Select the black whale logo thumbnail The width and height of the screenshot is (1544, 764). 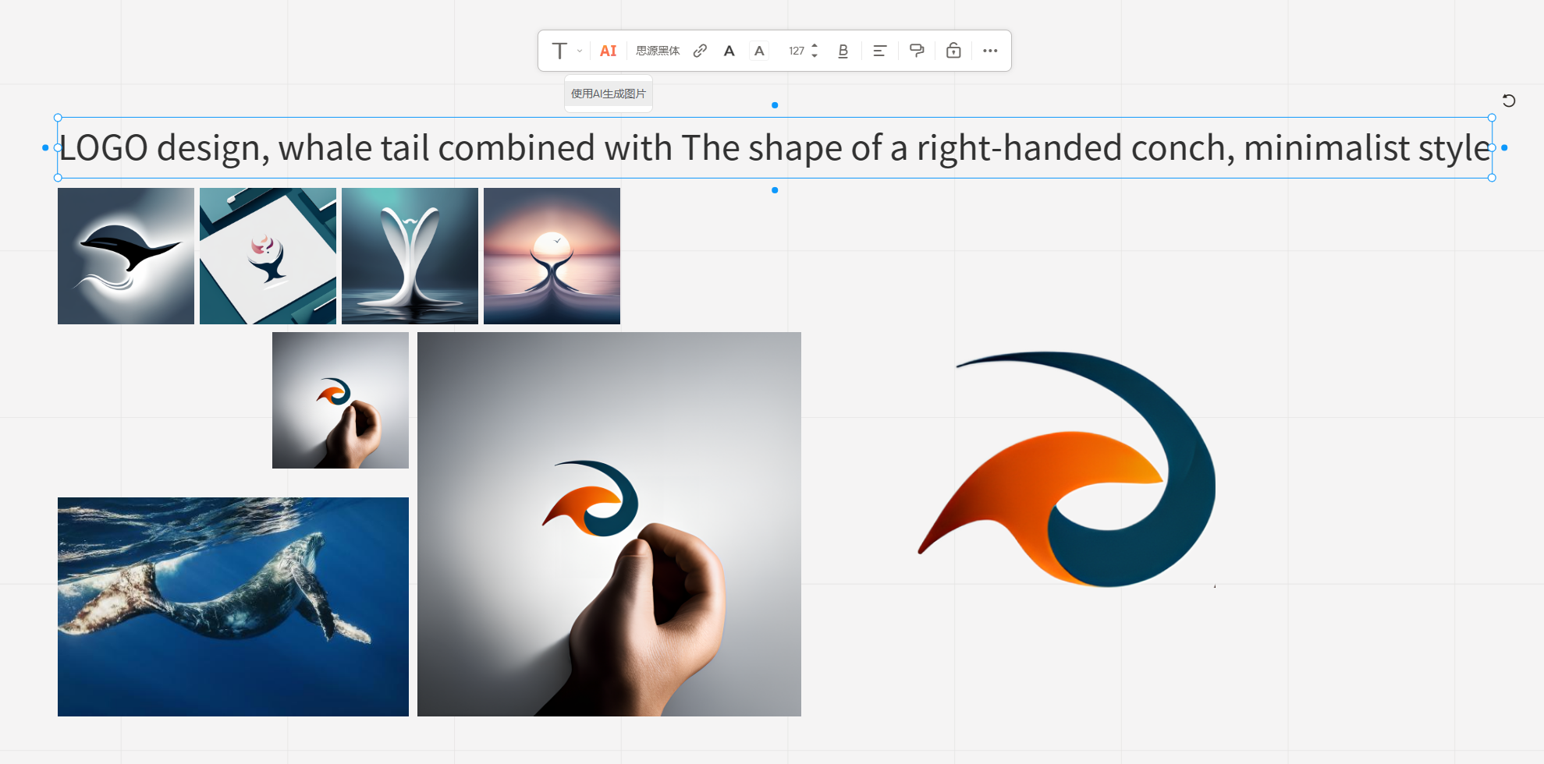coord(126,256)
